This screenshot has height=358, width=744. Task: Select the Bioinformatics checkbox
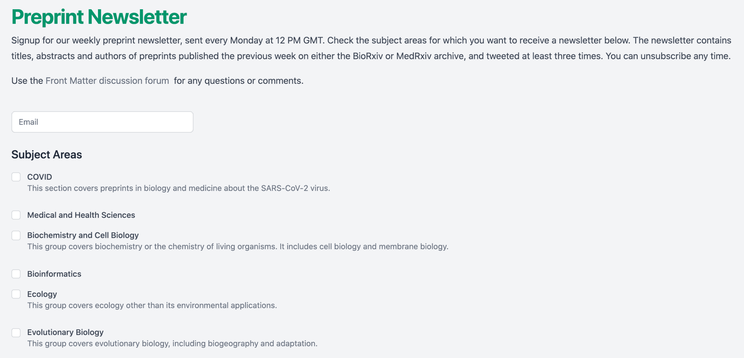(16, 274)
